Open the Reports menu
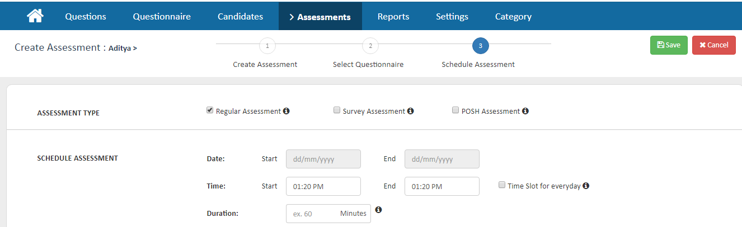The image size is (742, 227). [x=393, y=16]
